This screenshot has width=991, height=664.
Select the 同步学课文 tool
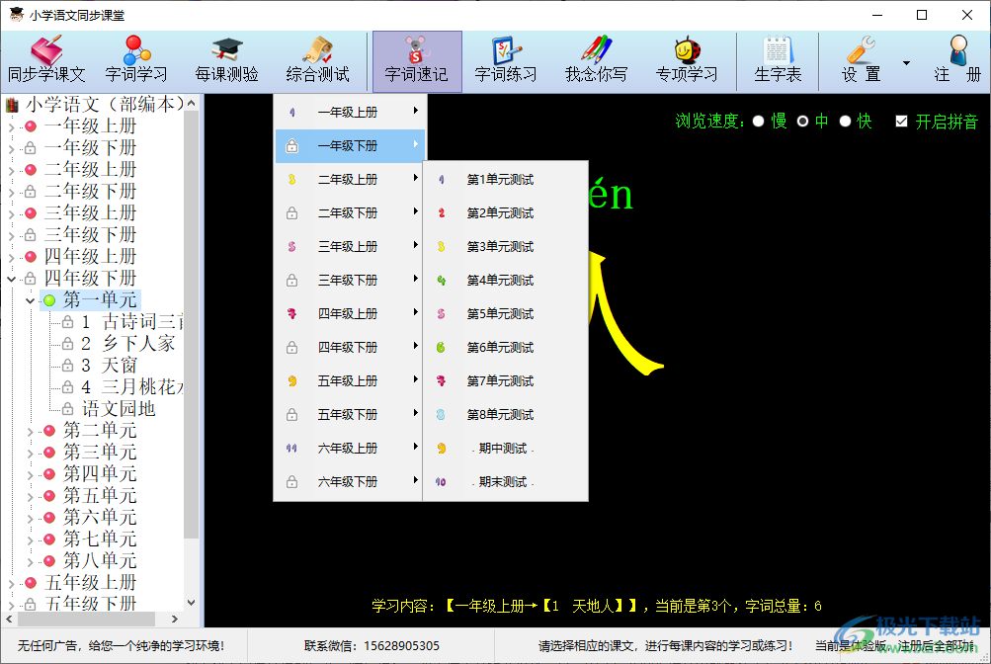tap(47, 59)
